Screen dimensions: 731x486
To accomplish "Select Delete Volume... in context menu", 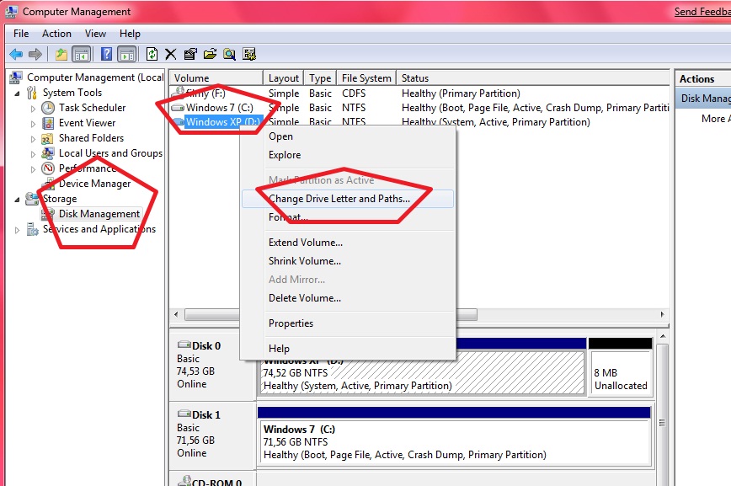I will tap(348, 298).
